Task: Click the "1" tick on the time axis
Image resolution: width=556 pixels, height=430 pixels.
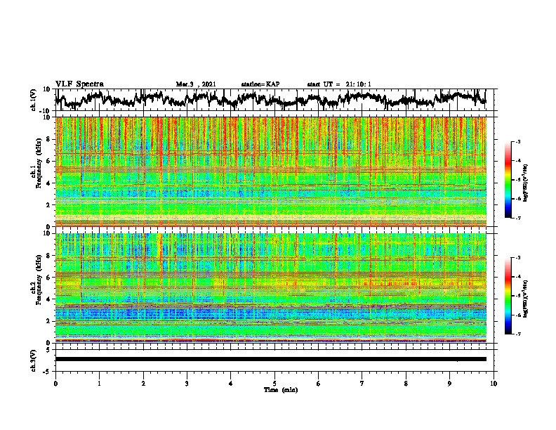Action: click(x=99, y=384)
